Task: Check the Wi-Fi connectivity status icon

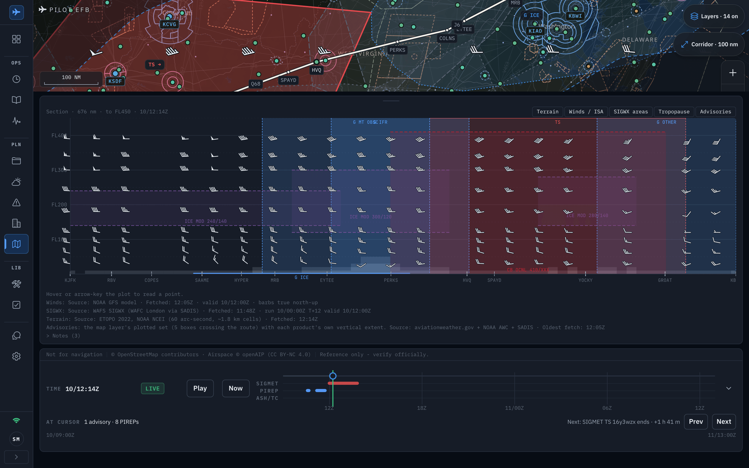Action: (16, 420)
